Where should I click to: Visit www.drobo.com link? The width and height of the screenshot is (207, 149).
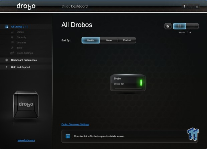pos(26,140)
